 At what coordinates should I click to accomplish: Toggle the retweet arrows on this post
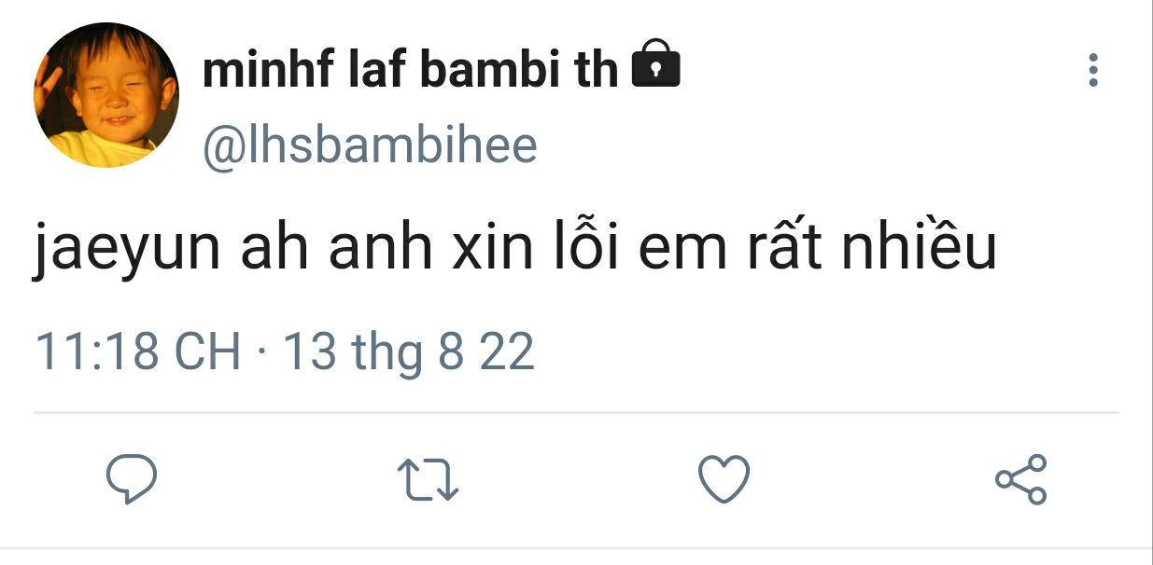[429, 480]
